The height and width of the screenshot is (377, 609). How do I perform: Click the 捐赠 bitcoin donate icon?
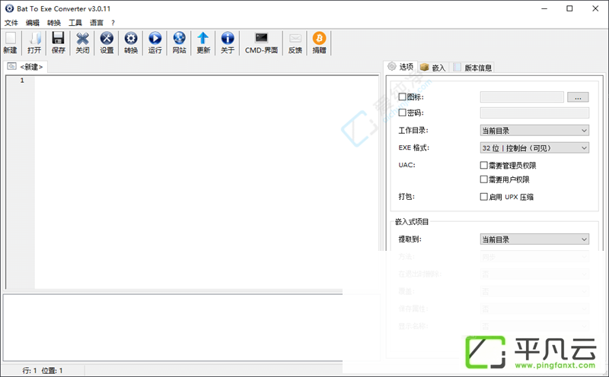click(319, 38)
